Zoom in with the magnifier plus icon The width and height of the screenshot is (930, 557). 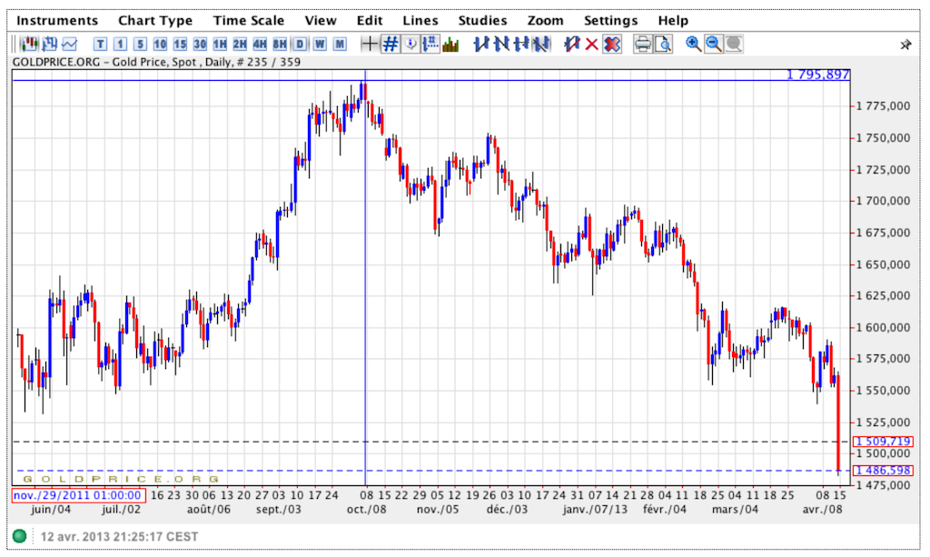[x=693, y=44]
